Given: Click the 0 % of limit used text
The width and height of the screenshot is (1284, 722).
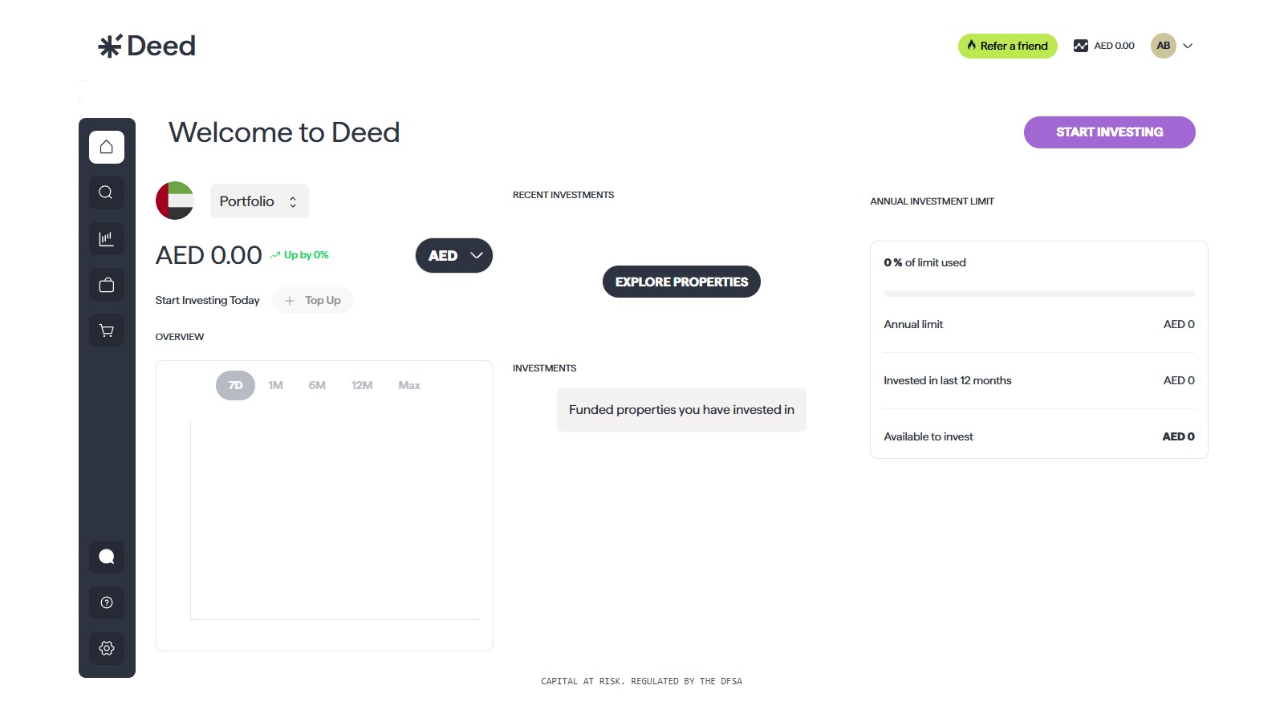Looking at the screenshot, I should tap(924, 263).
